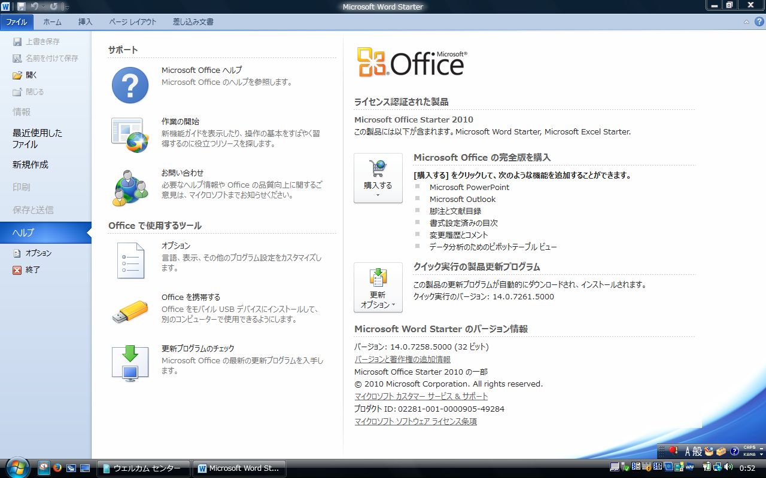Click the volume speaker tray icon
766x478 pixels.
click(x=728, y=467)
